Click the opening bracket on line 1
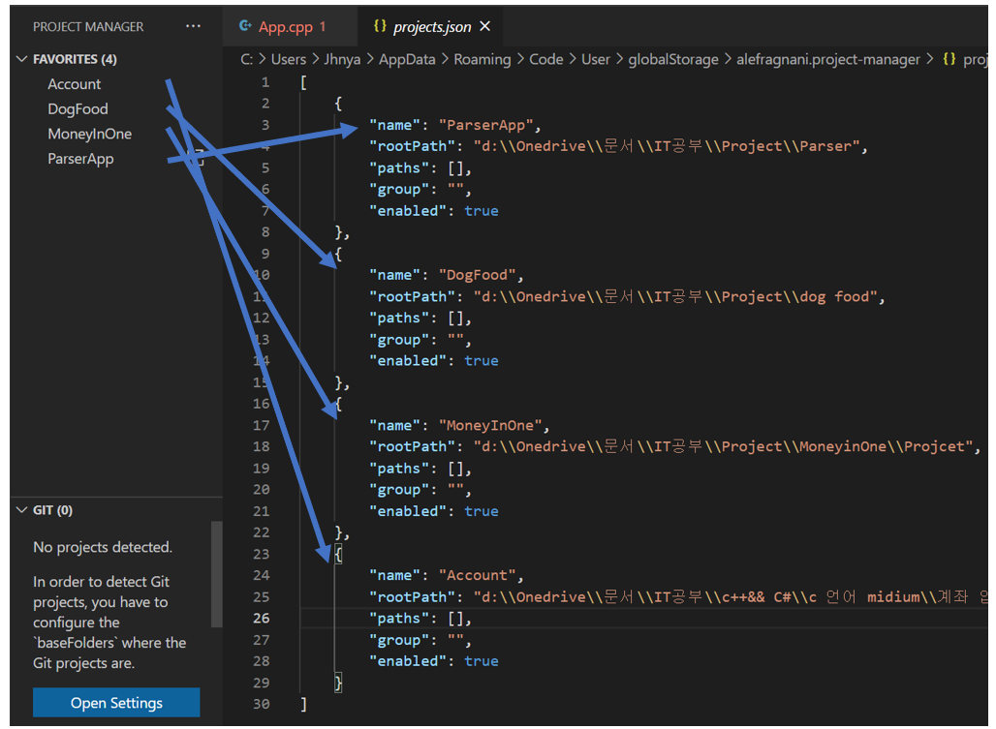The width and height of the screenshot is (996, 729). [x=303, y=82]
